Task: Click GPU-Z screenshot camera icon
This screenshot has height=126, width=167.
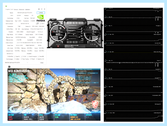Action: [39, 9]
